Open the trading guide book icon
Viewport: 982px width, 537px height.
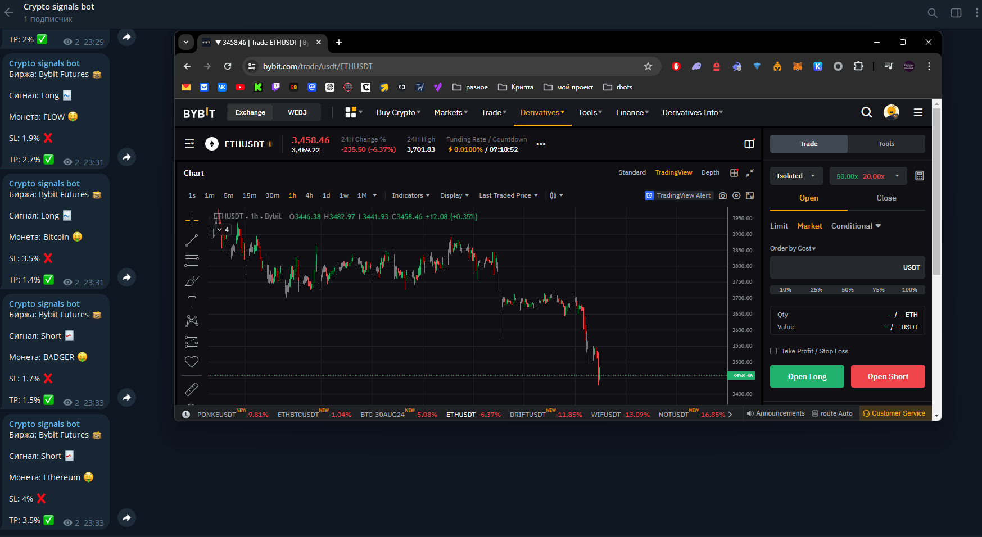[x=749, y=144]
